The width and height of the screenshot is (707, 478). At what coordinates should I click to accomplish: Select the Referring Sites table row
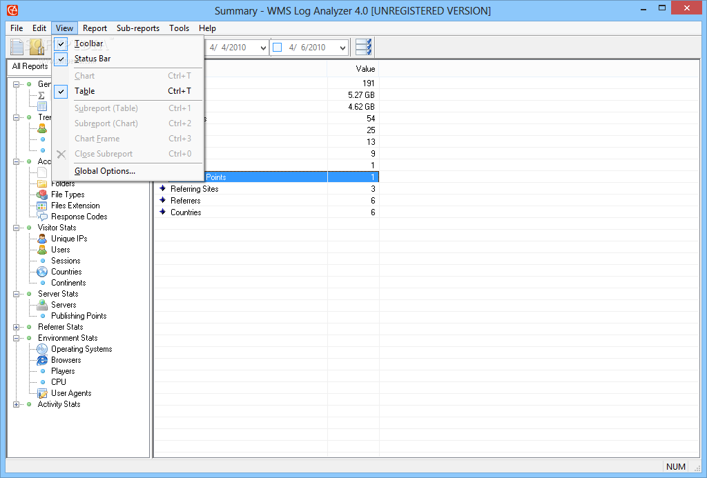click(267, 189)
